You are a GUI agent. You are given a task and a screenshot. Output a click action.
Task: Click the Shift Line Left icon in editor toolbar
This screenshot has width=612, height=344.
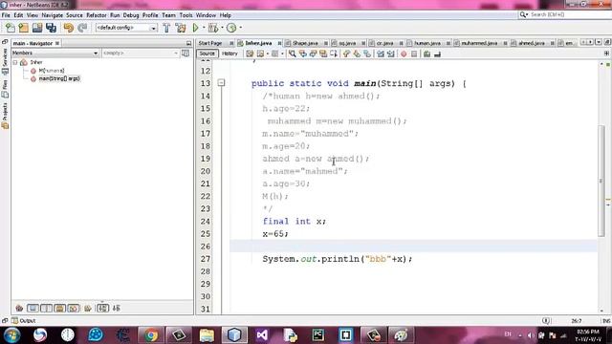tap(381, 54)
